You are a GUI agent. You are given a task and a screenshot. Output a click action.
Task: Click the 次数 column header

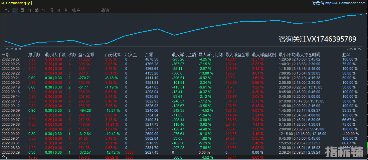[x=72, y=55]
